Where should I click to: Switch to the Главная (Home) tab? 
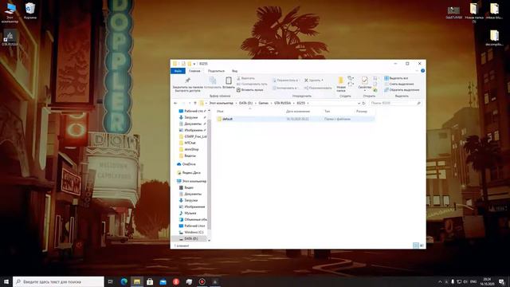[194, 71]
